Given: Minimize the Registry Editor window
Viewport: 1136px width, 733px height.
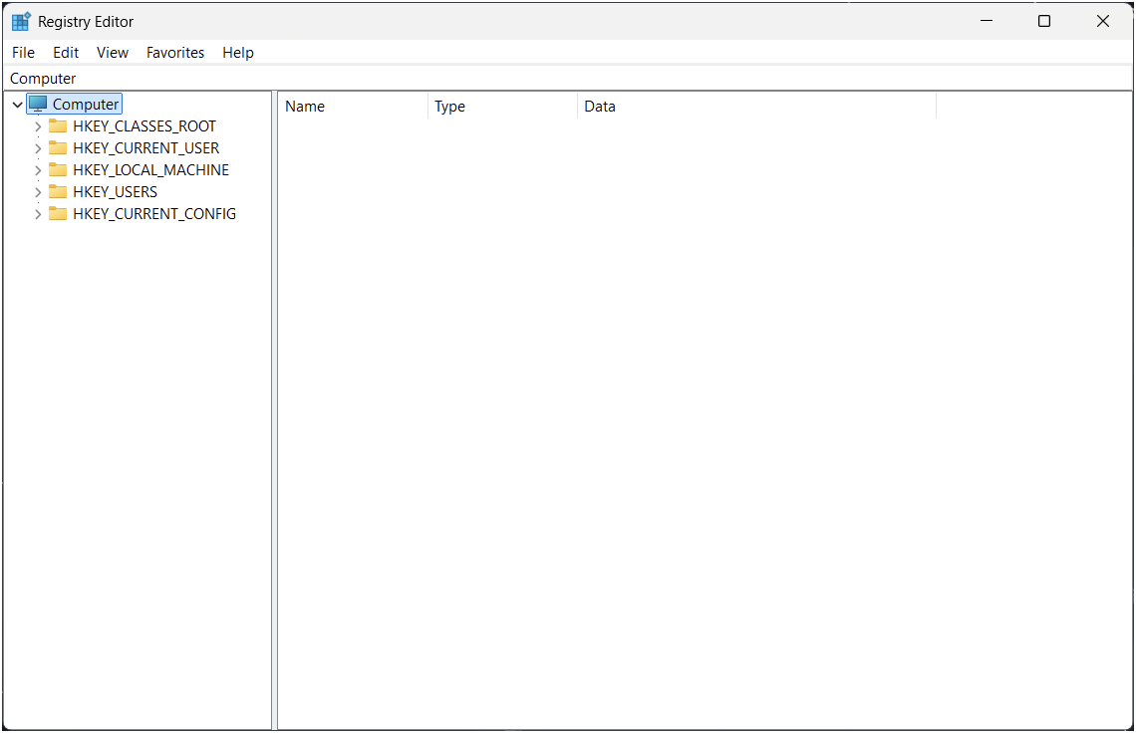Looking at the screenshot, I should [x=987, y=21].
